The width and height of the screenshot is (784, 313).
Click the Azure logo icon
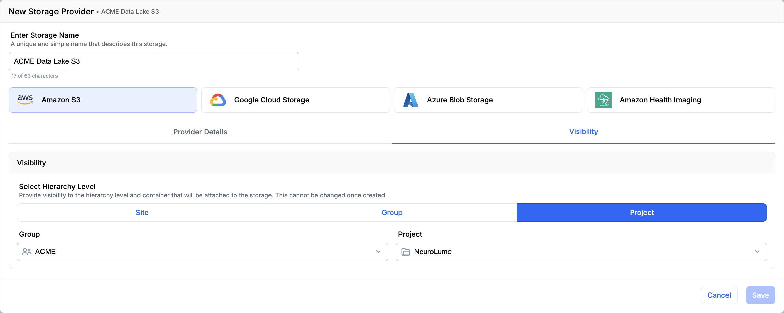point(411,100)
